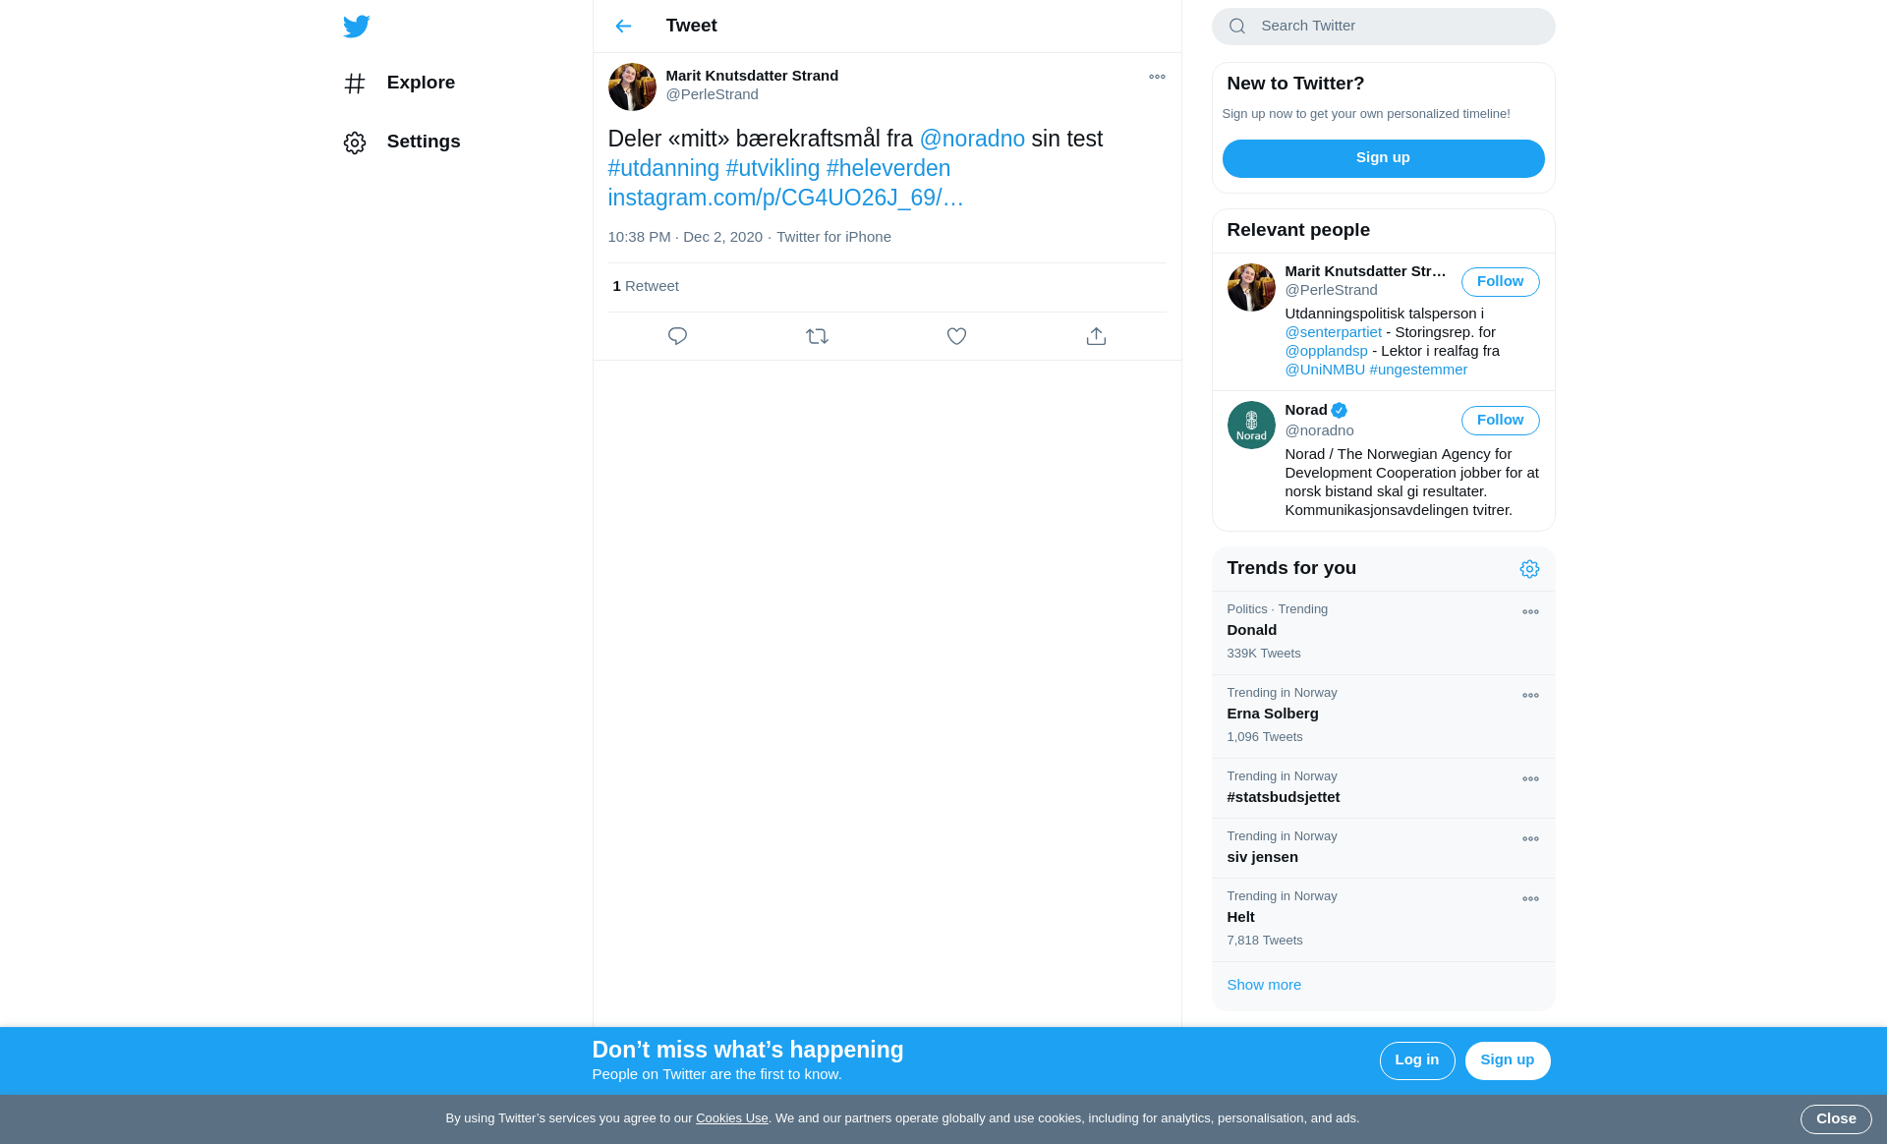Screen dimensions: 1887x1144
Task: Open the Erna Solberg trending topic
Action: (x=1383, y=716)
